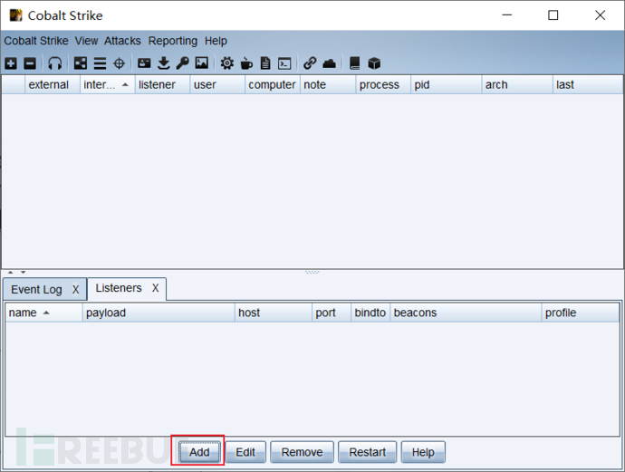Open the target crosshair view icon

119,63
